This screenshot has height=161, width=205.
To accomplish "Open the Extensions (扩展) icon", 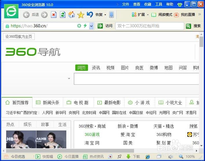I will 134,15.
